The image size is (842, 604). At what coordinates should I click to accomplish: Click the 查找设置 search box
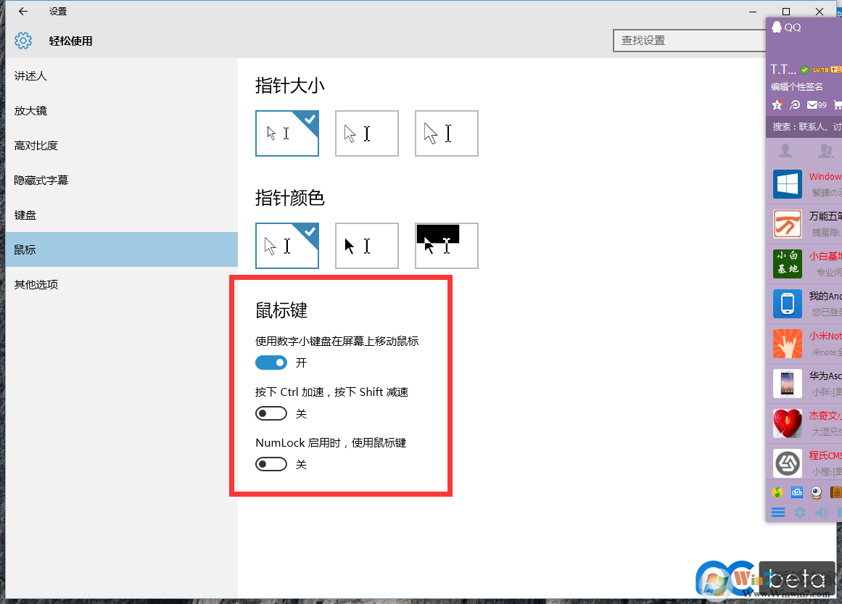[690, 41]
